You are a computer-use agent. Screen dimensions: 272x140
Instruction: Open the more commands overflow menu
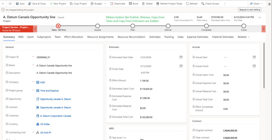225,4
